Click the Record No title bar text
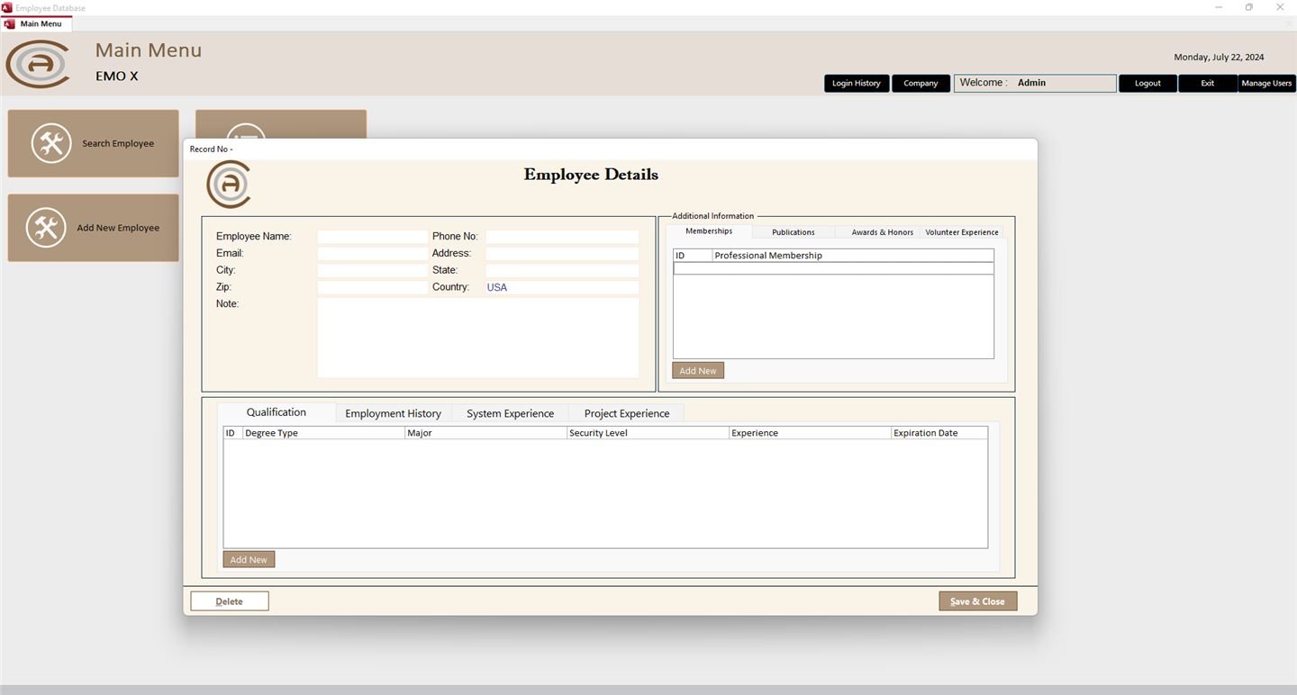Image resolution: width=1297 pixels, height=695 pixels. point(212,149)
